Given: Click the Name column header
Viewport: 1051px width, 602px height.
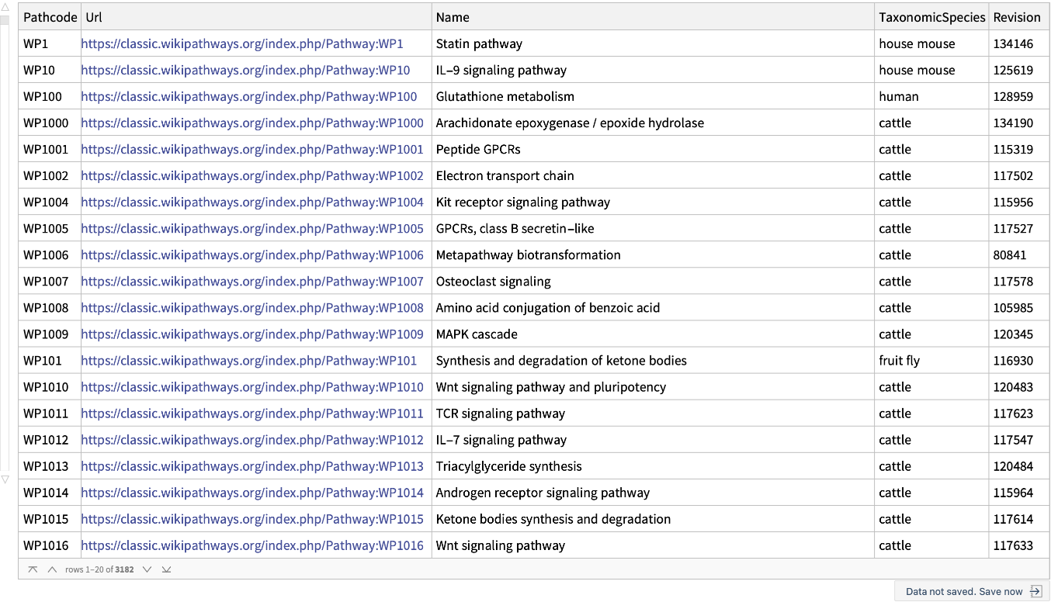Looking at the screenshot, I should coord(453,17).
